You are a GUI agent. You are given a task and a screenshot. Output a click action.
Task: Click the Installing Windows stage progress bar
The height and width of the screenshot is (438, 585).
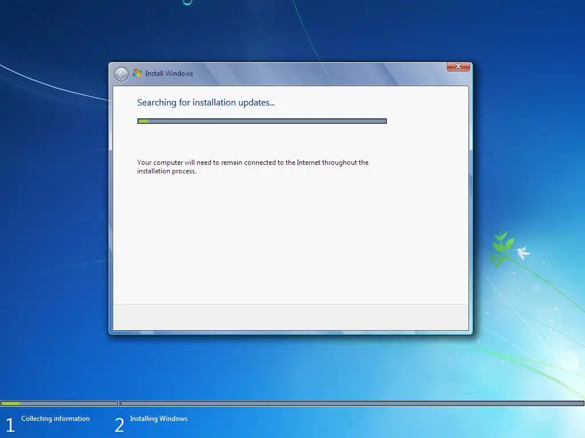pos(352,403)
